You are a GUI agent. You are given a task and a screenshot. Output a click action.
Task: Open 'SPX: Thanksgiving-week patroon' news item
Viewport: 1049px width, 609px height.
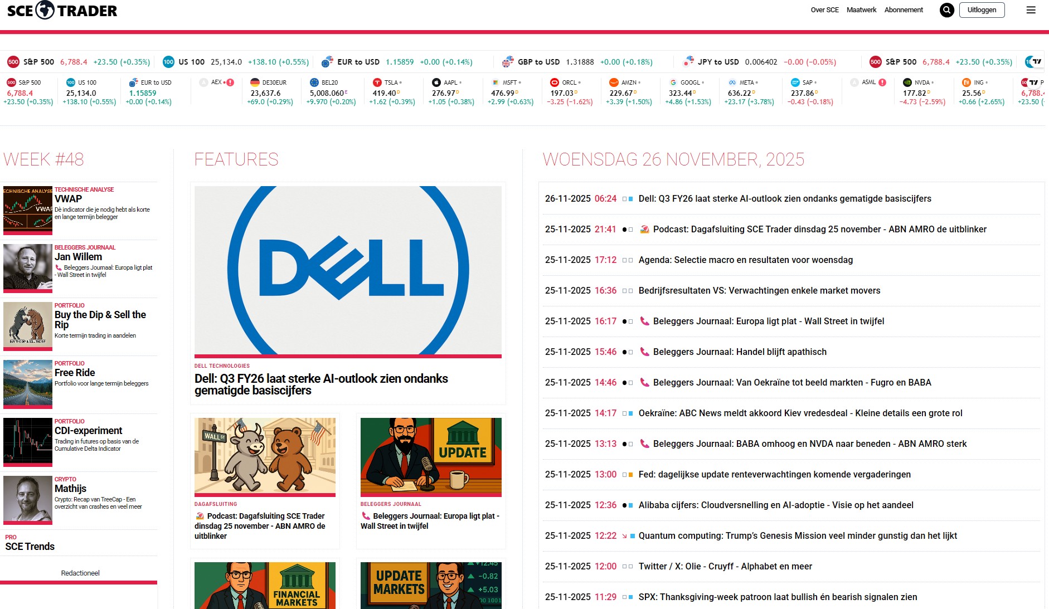(x=778, y=597)
